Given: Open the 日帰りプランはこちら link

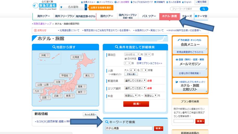Looking at the screenshot, I should point(149,63).
